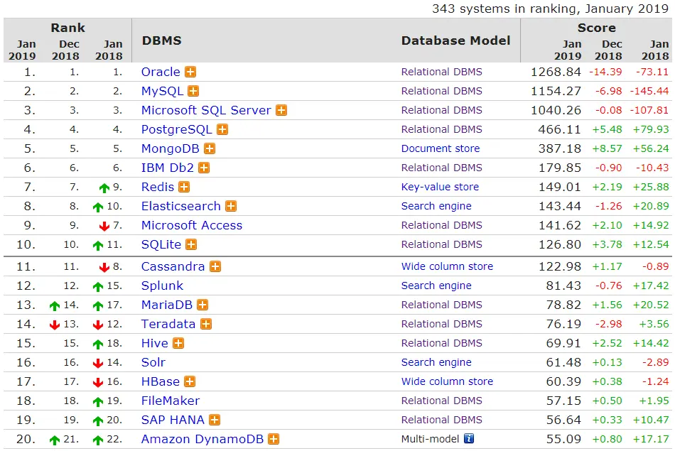Click the Amazon DynamoDB score 55.09

(x=563, y=440)
